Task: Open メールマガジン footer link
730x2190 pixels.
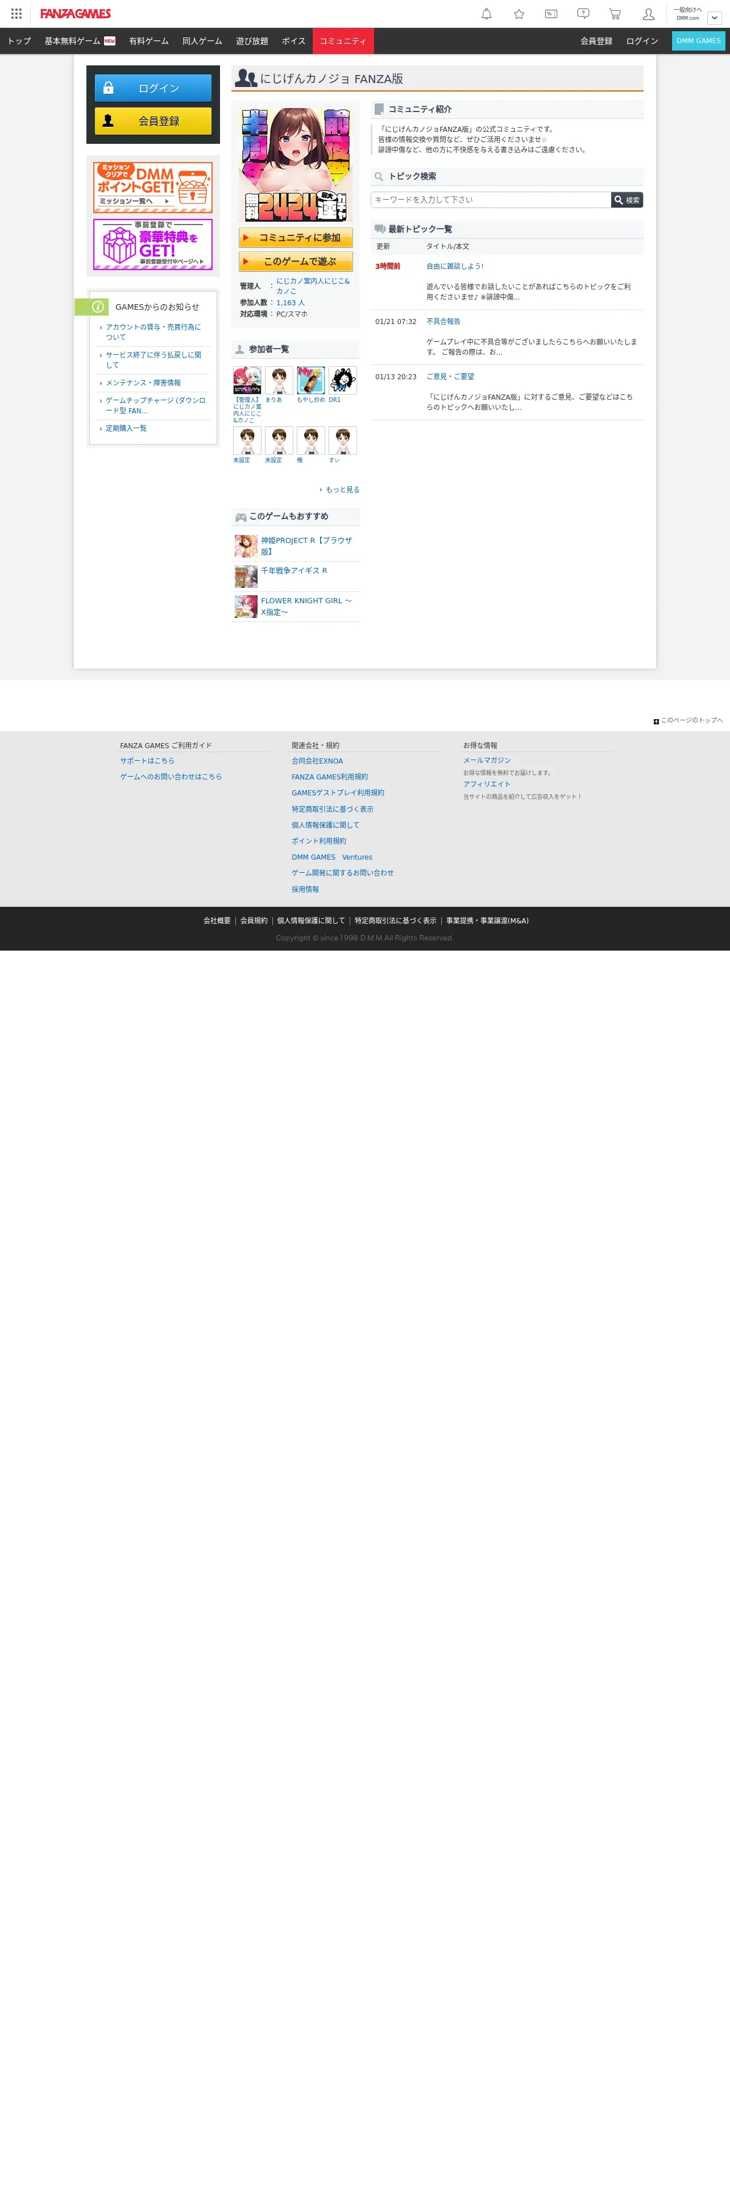Action: click(x=487, y=760)
